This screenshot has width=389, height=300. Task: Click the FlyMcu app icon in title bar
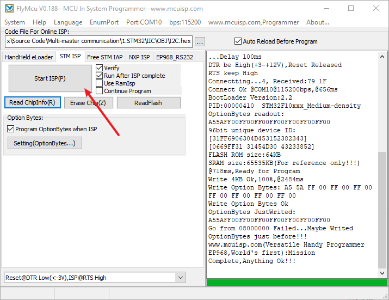(9, 9)
